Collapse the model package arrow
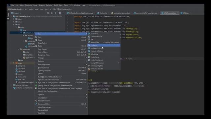 tap(24, 35)
